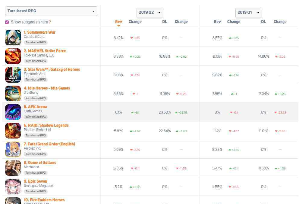Click the 23.53% download share for AFK Arena

point(165,112)
